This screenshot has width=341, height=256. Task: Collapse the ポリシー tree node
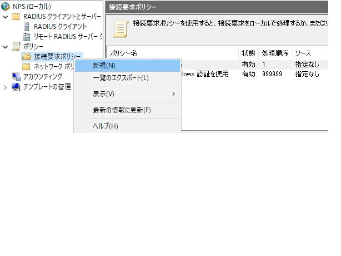pos(6,47)
